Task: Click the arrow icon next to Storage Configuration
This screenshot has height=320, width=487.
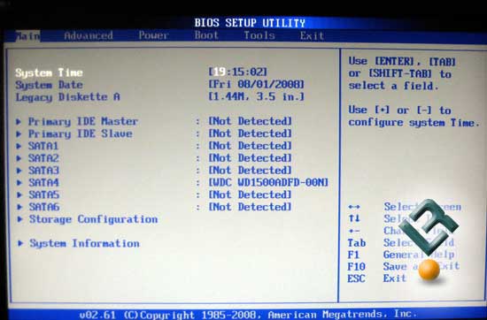Action: pos(19,219)
